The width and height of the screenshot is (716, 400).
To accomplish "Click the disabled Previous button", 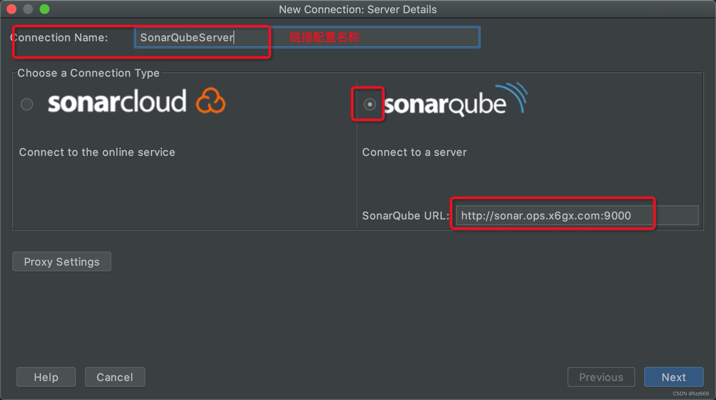I will point(601,376).
